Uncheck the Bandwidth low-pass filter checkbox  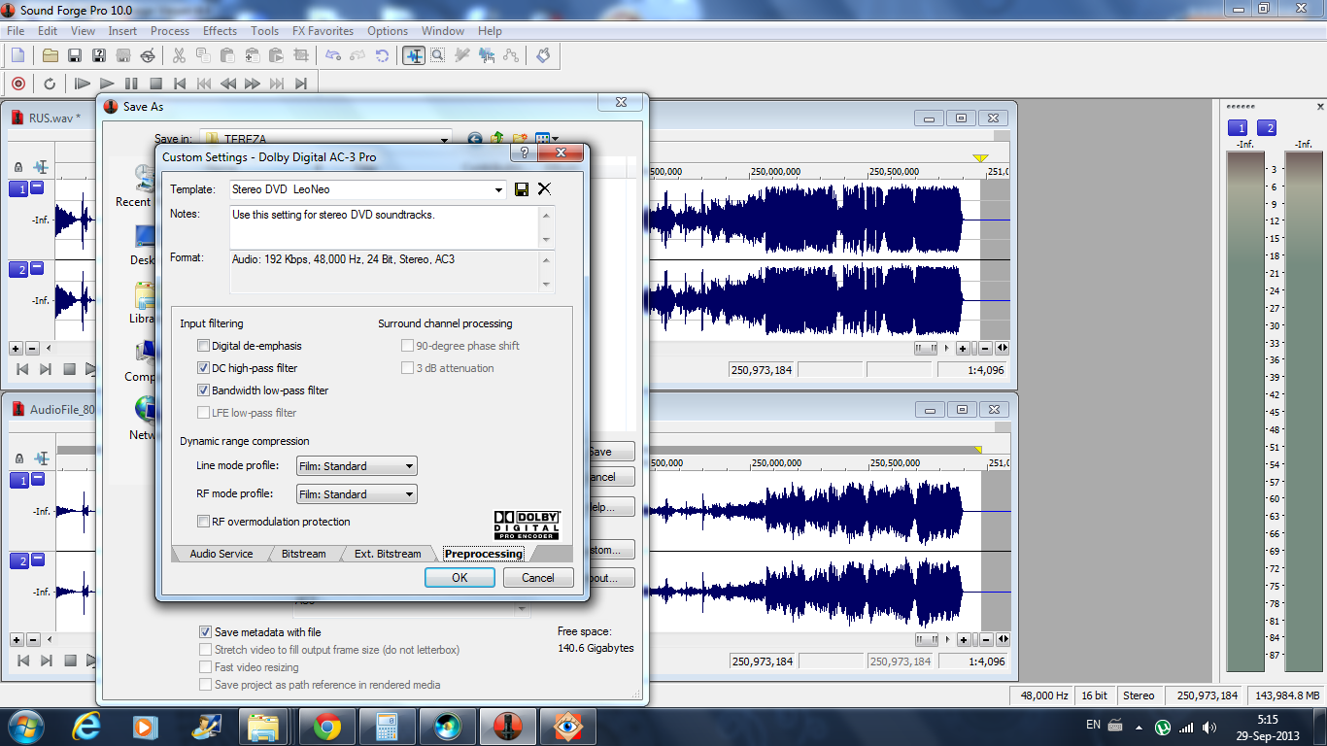click(203, 390)
